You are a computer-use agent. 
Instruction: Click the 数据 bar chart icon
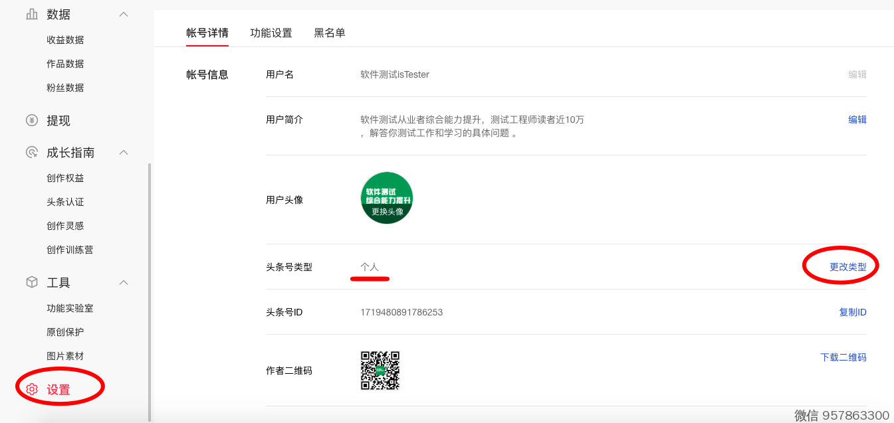coord(31,15)
